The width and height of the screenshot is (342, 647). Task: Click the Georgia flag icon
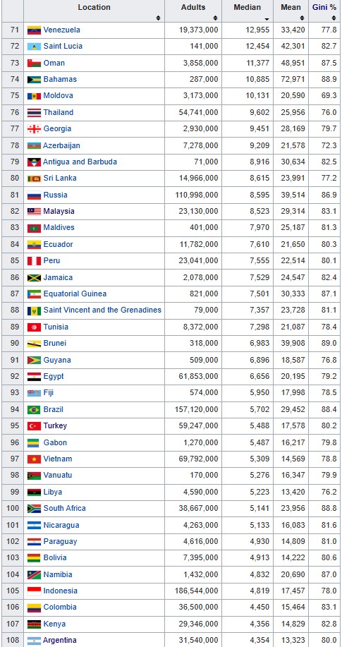pos(35,128)
